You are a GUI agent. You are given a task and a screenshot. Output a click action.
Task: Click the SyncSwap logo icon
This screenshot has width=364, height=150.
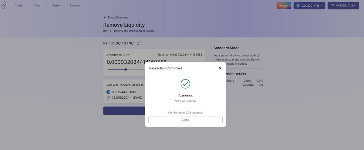tap(4, 5)
